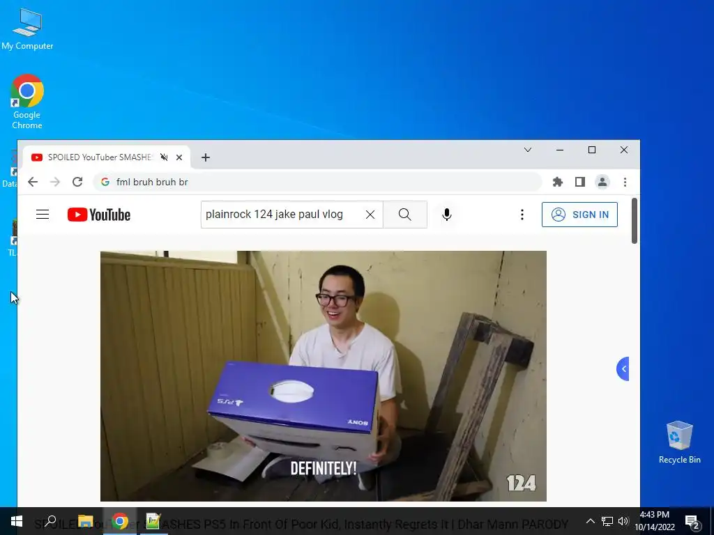Click the page vertical scrollbar thumb
Image resolution: width=714 pixels, height=535 pixels.
coord(635,221)
